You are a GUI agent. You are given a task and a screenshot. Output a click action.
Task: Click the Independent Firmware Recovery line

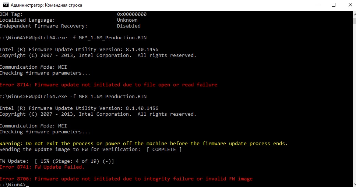70,26
